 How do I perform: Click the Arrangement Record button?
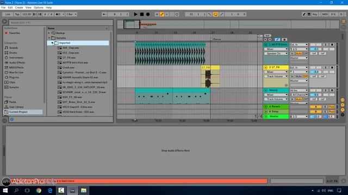[148, 14]
